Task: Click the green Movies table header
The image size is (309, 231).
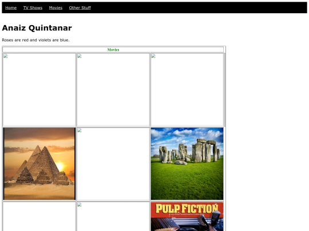Action: 113,50
